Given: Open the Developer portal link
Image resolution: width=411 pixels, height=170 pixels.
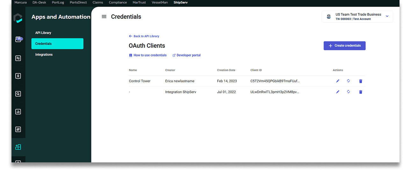Looking at the screenshot, I should coord(186,55).
